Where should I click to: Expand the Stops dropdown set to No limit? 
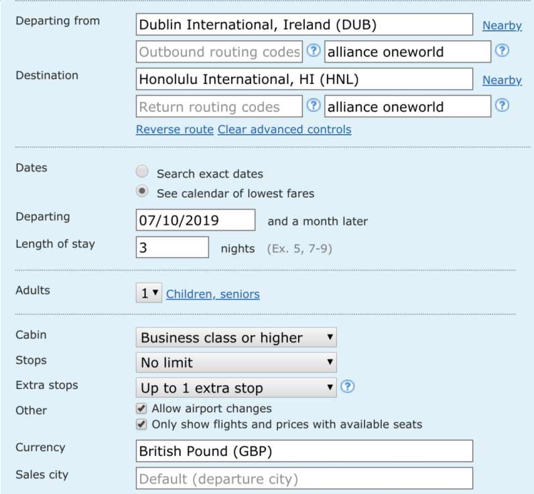[236, 363]
